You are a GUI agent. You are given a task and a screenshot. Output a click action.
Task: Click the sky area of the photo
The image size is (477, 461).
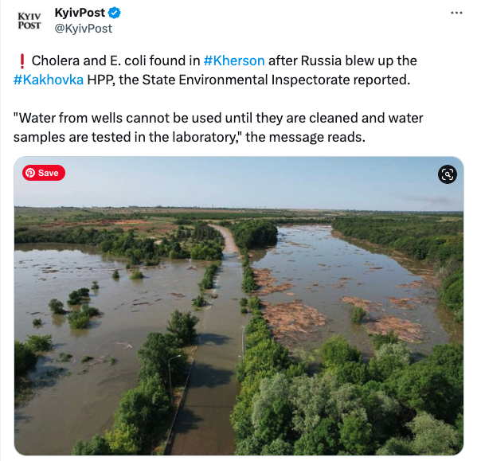click(239, 182)
